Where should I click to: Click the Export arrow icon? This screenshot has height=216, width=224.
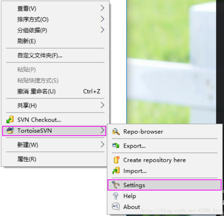pyautogui.click(x=116, y=146)
